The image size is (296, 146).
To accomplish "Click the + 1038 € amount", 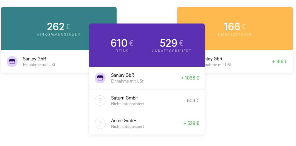I will pyautogui.click(x=190, y=78).
